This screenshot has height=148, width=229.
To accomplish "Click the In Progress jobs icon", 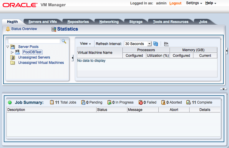I will 109,102.
